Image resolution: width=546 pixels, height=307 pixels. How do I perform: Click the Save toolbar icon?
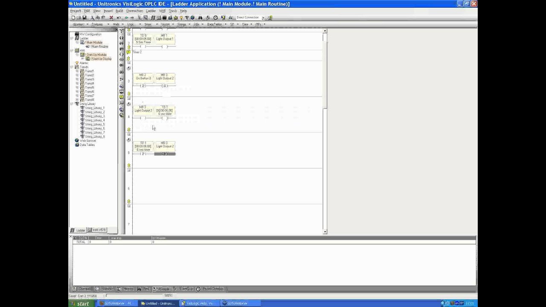coord(84,17)
